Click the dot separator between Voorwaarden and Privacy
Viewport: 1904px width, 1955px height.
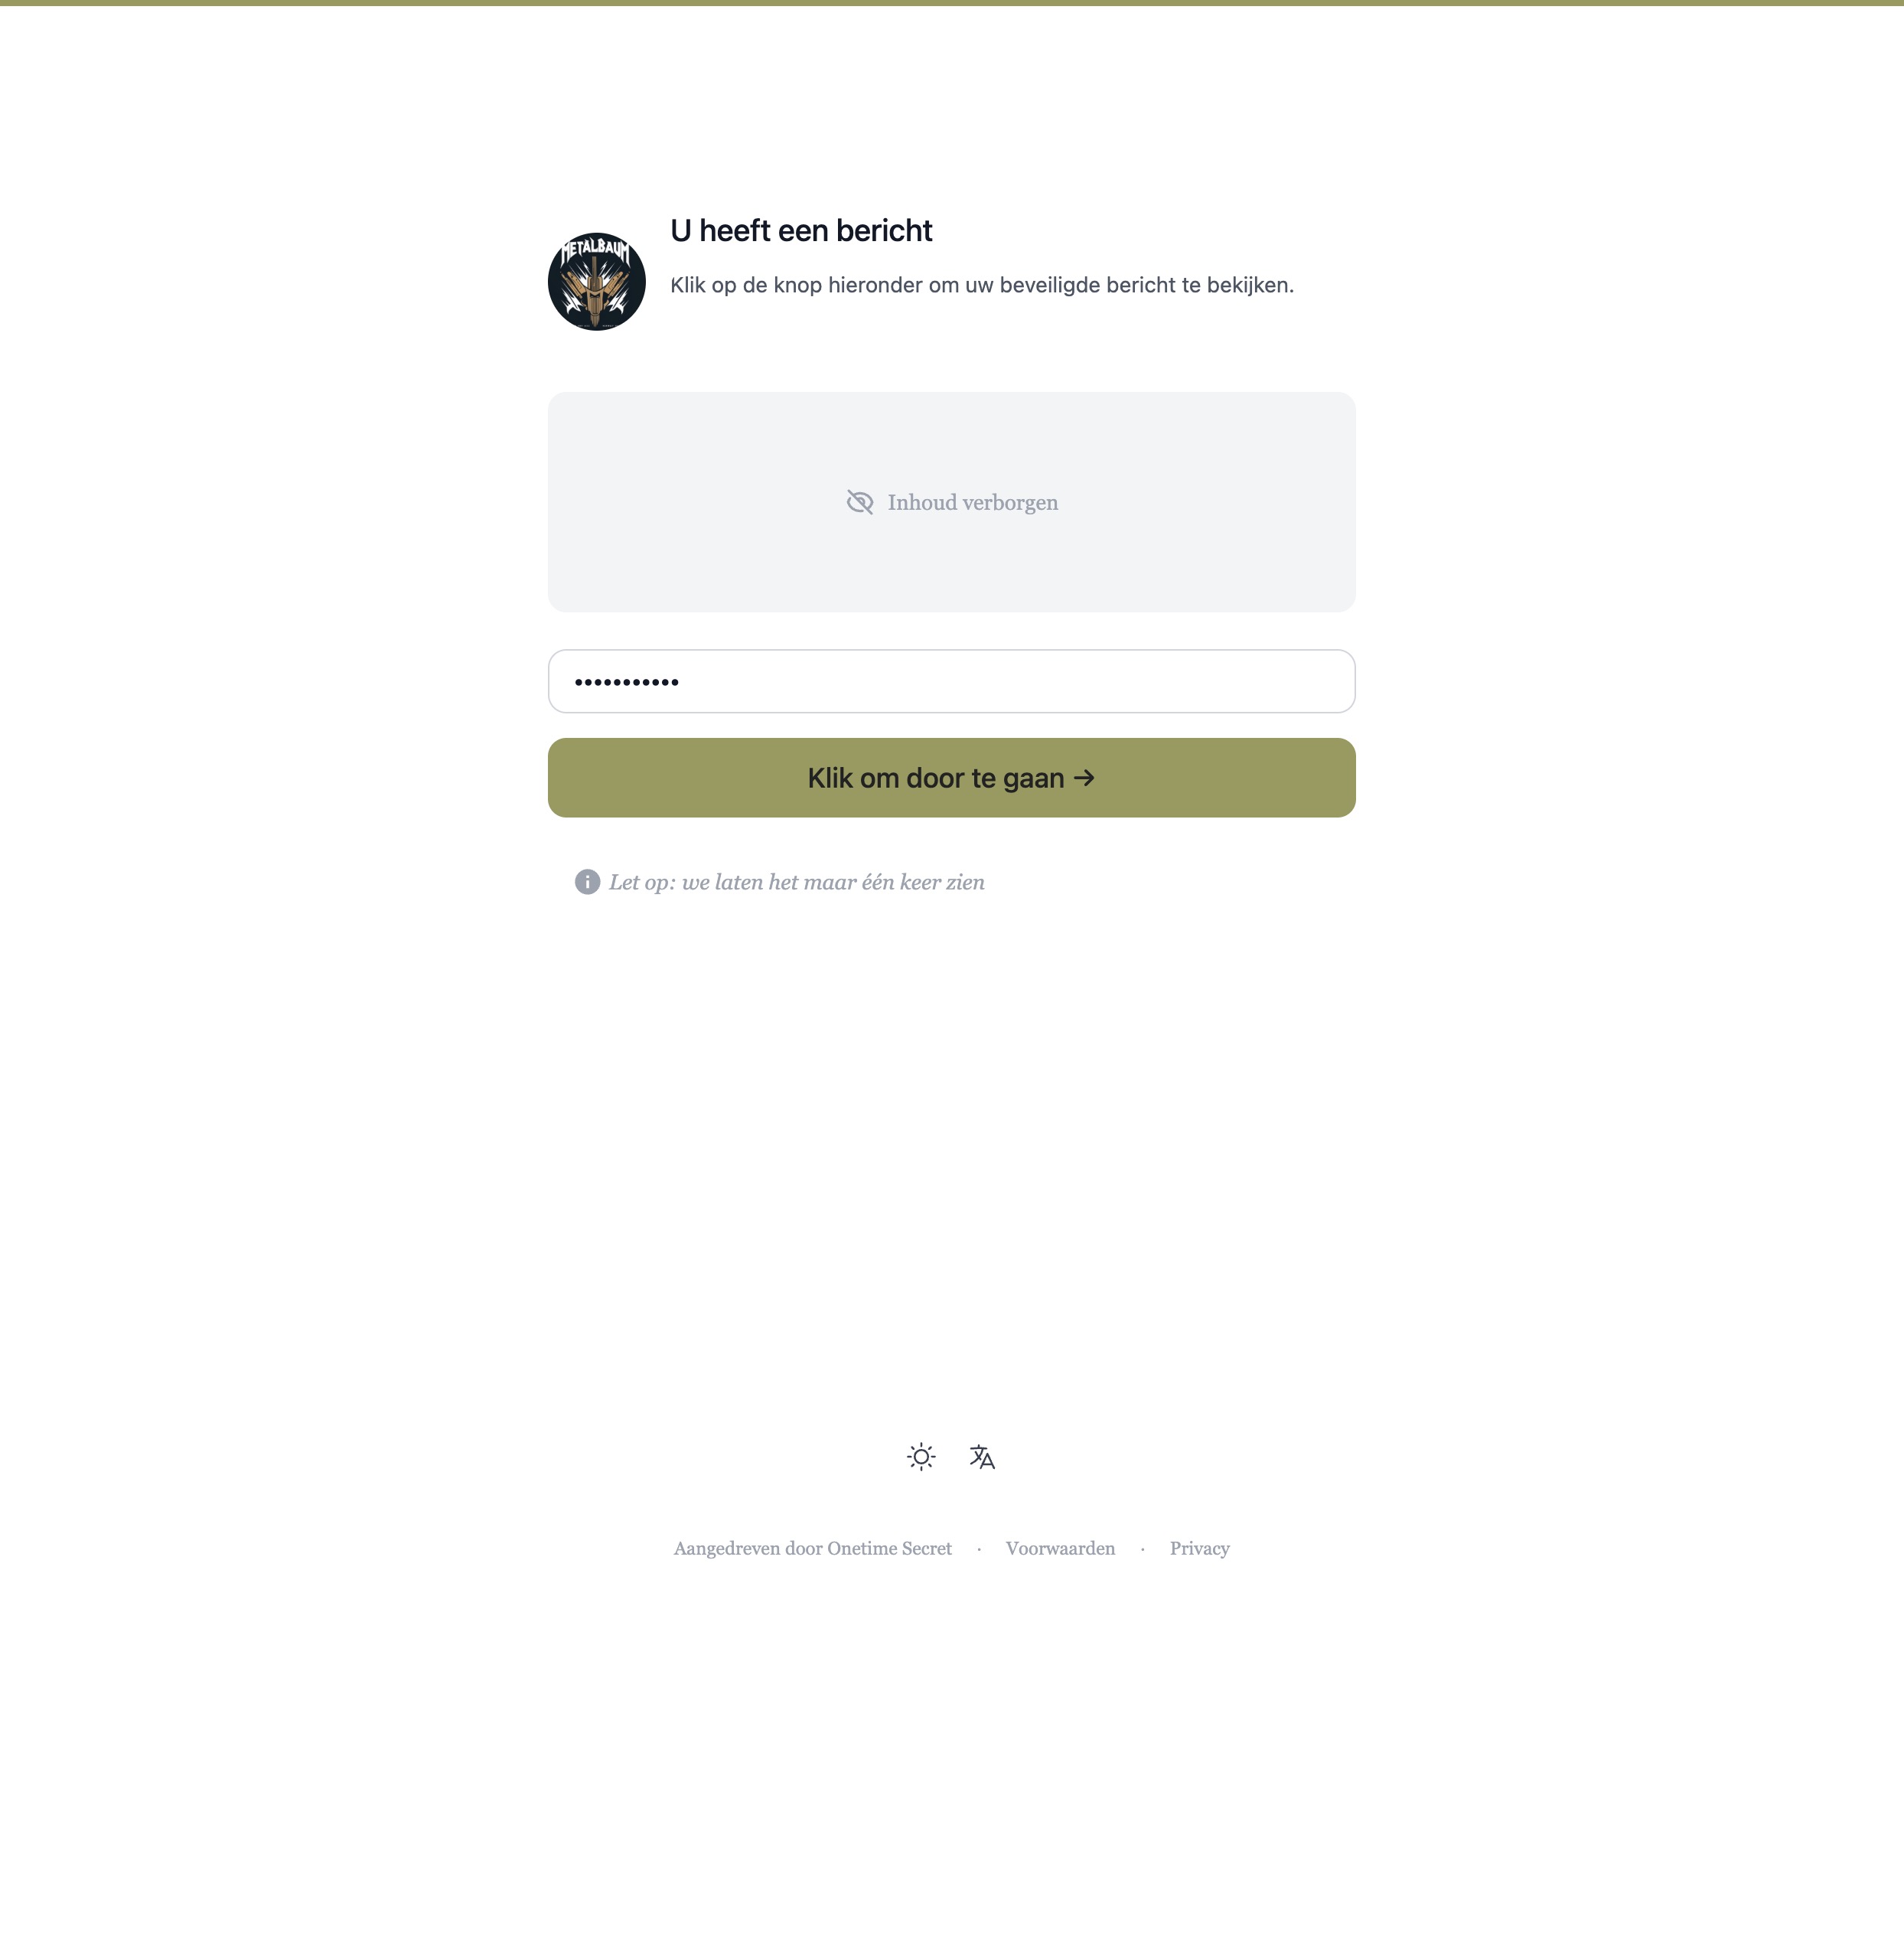coord(1142,1549)
